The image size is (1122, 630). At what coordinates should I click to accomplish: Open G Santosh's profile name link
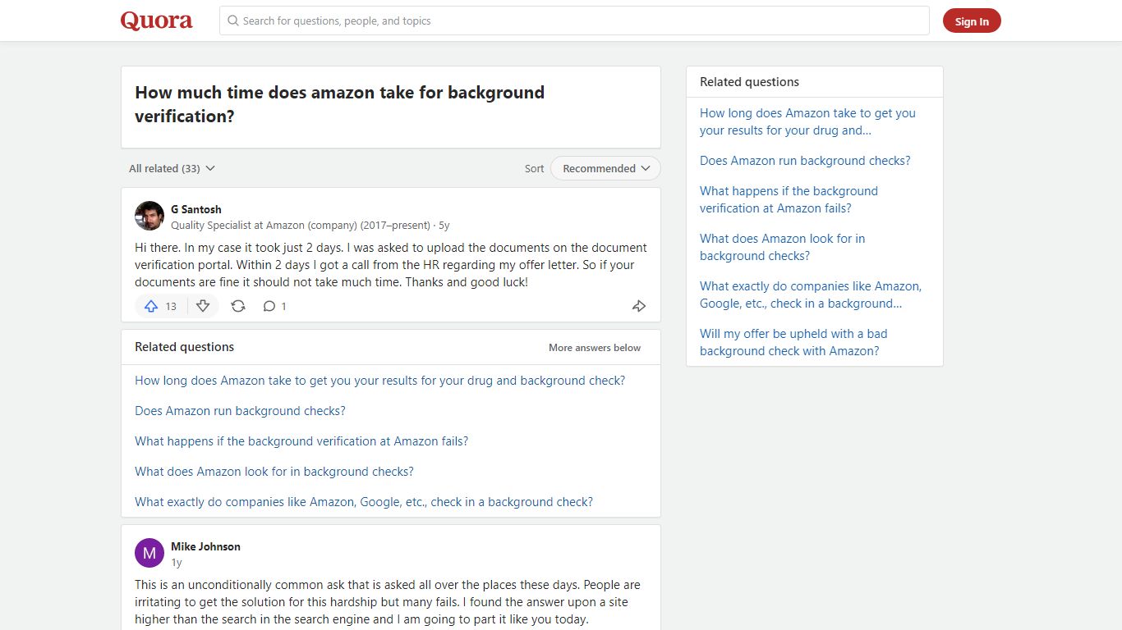coord(196,209)
